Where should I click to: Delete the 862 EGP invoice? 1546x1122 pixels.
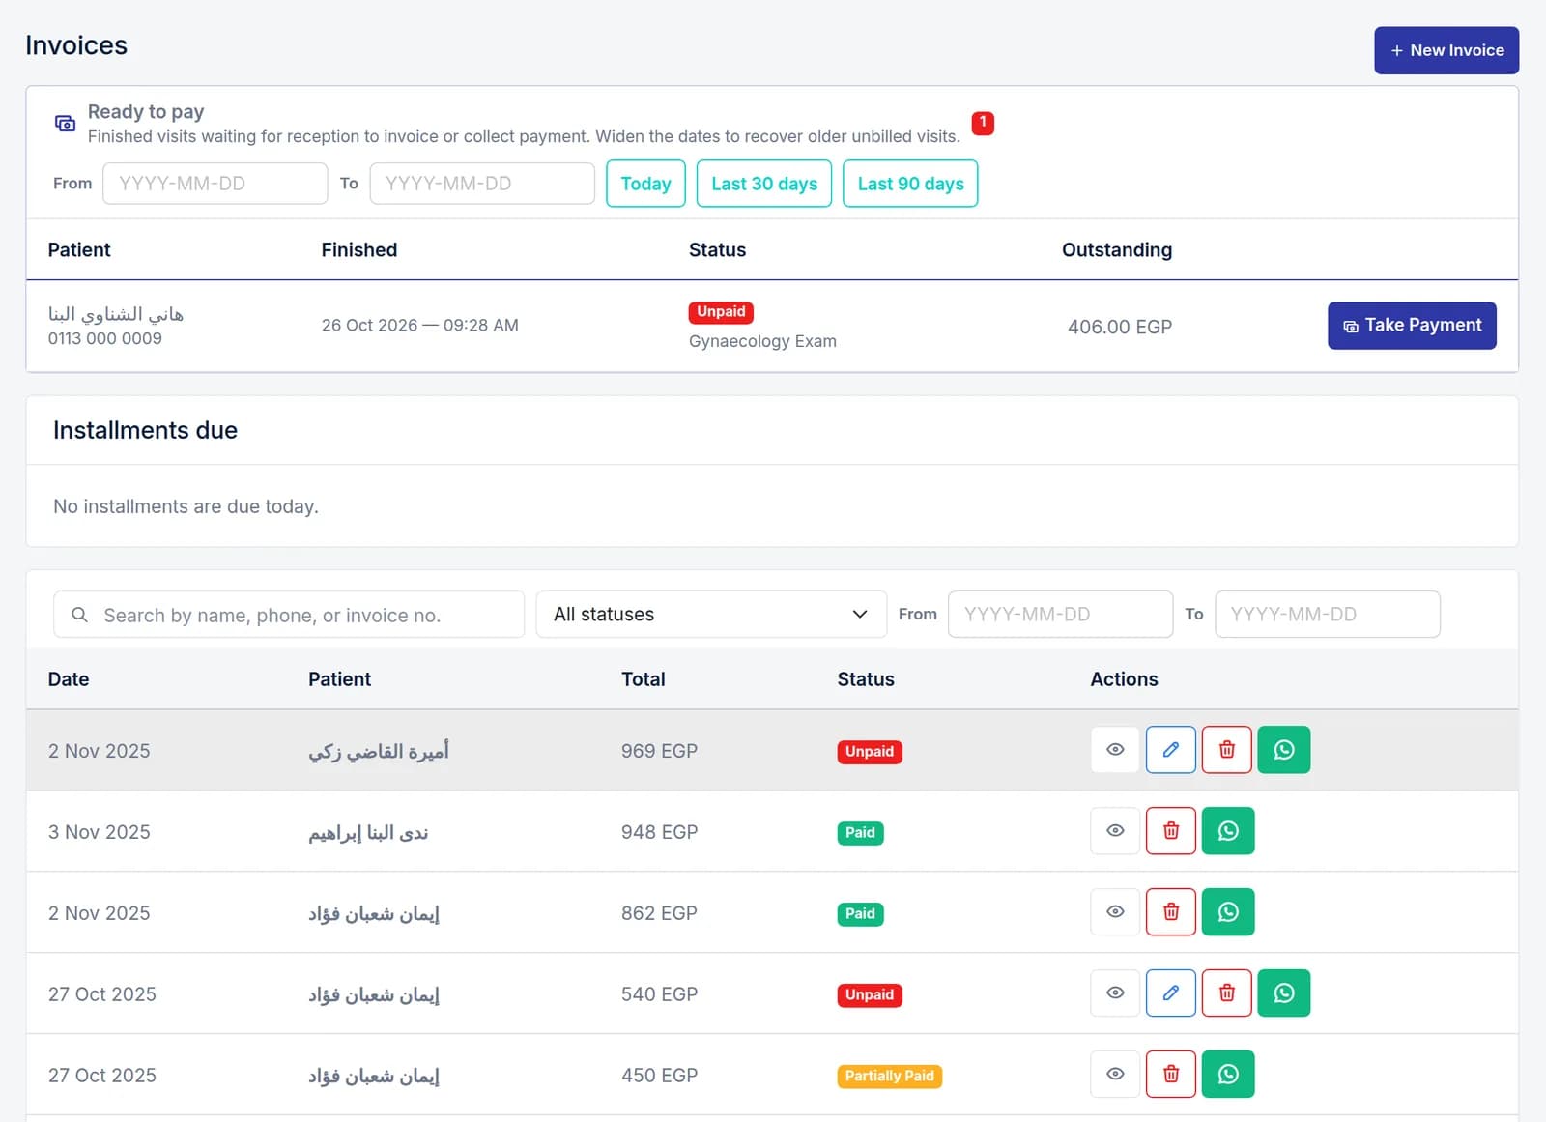click(1171, 912)
